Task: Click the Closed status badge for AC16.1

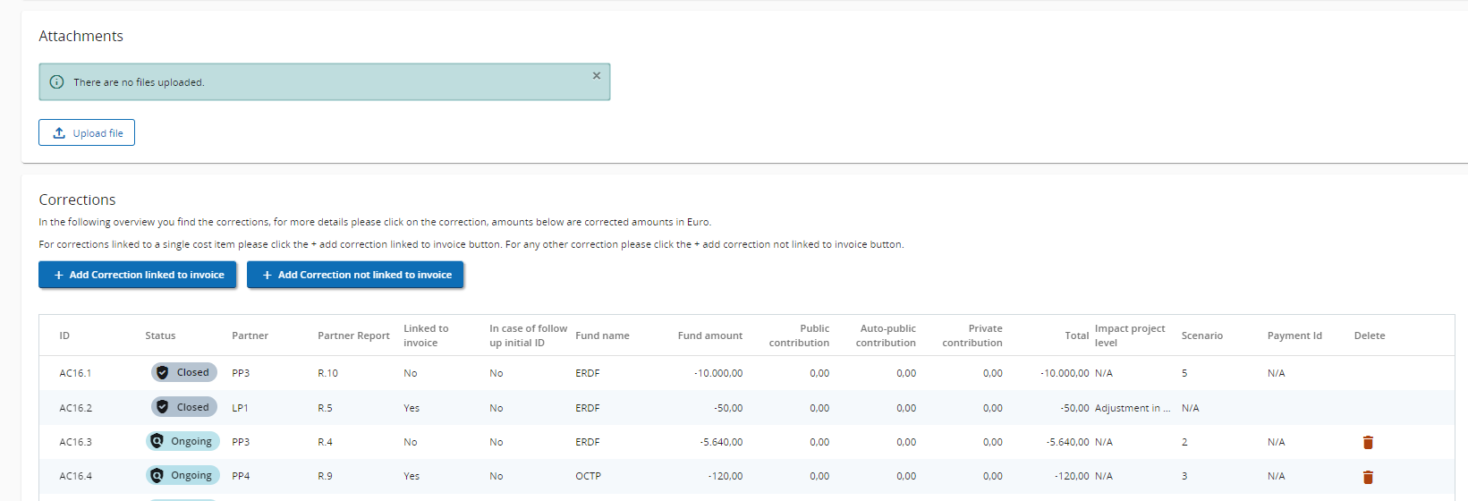Action: (x=183, y=373)
